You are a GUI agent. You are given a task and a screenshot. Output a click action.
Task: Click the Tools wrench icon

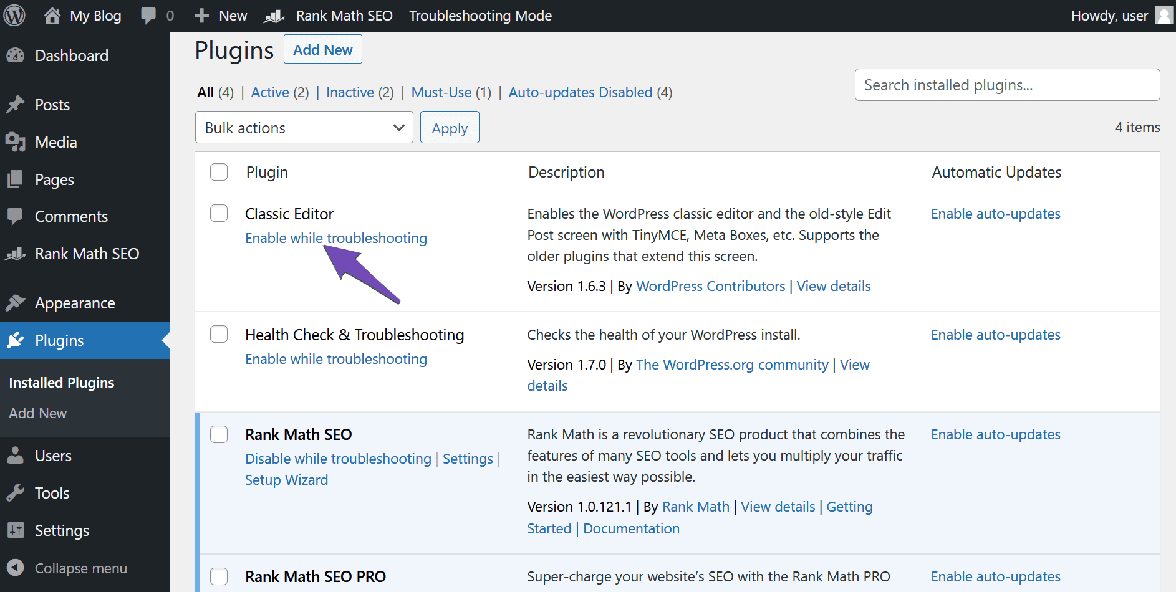click(x=16, y=493)
